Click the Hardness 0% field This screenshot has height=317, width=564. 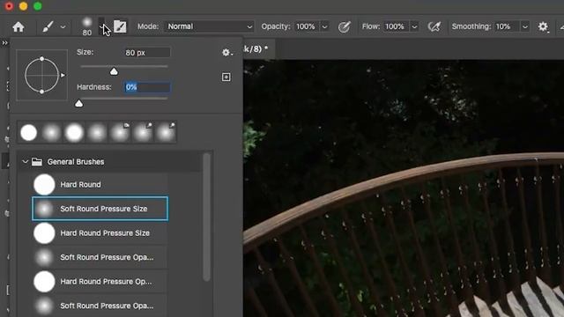pyautogui.click(x=147, y=87)
